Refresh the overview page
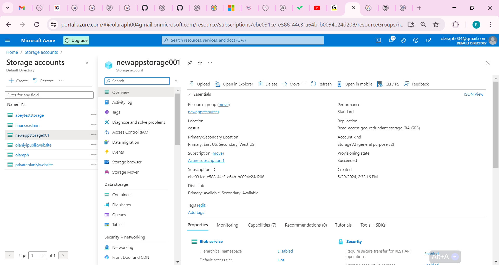 pyautogui.click(x=321, y=84)
